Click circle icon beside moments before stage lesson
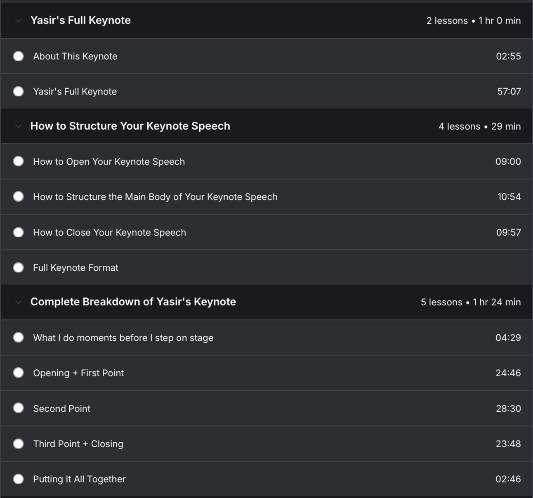The width and height of the screenshot is (533, 498). tap(19, 338)
